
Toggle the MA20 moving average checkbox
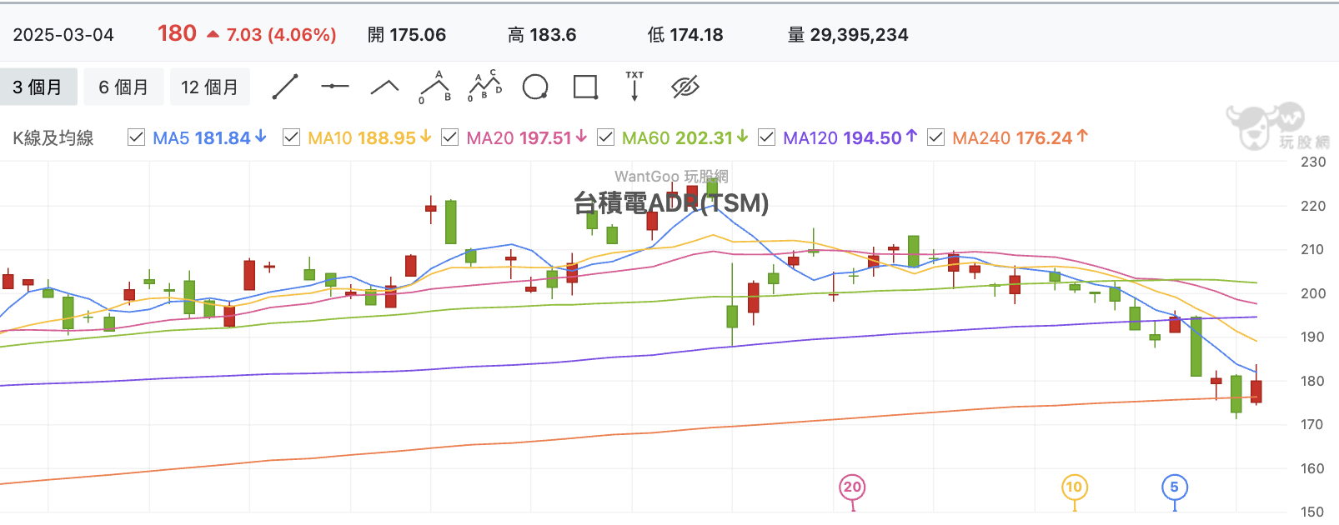pos(449,137)
